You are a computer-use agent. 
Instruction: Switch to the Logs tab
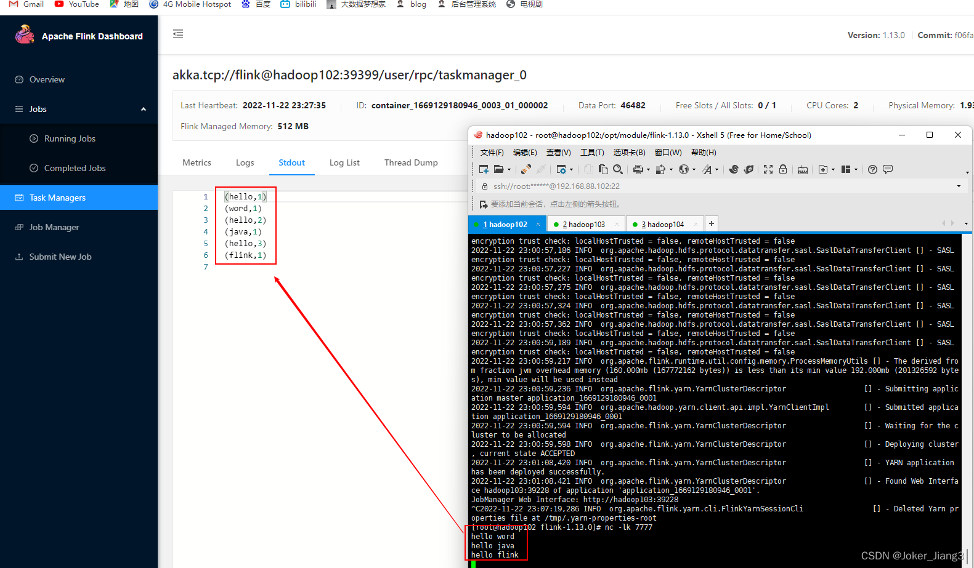pyautogui.click(x=245, y=162)
